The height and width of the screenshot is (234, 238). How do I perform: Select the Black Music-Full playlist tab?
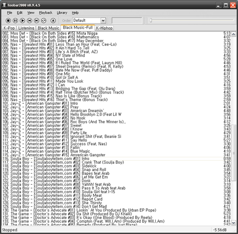click(78, 27)
